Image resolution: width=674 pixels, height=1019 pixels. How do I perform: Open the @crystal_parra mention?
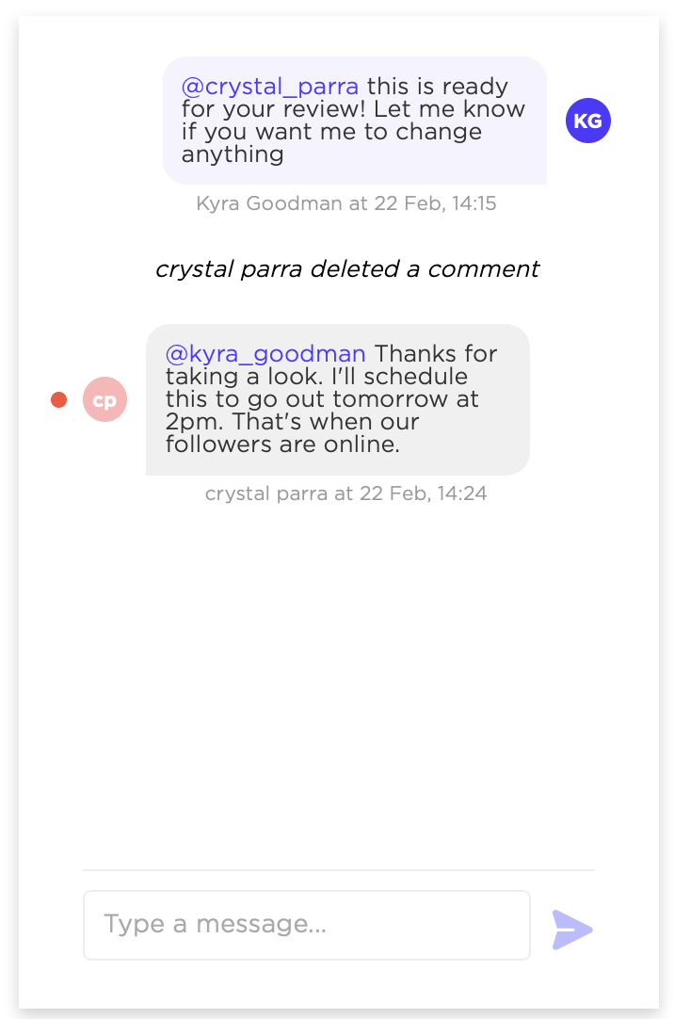click(269, 86)
